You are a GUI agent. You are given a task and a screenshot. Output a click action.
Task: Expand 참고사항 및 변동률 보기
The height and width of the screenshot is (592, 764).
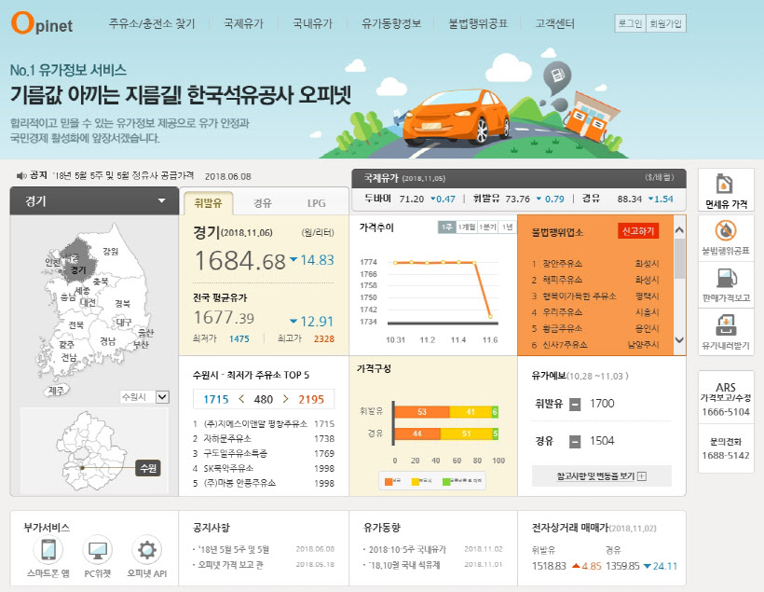tap(601, 475)
